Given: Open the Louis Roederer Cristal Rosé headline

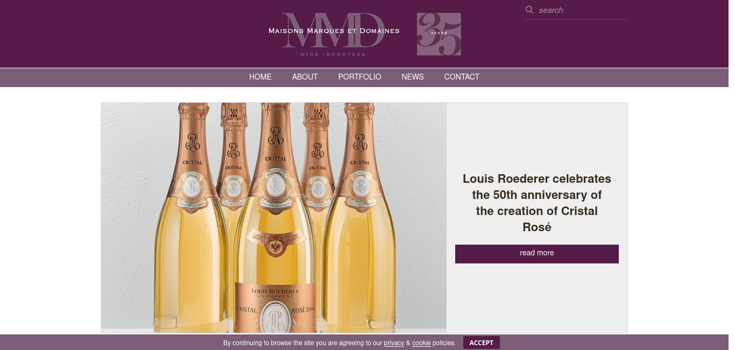Looking at the screenshot, I should 537,203.
